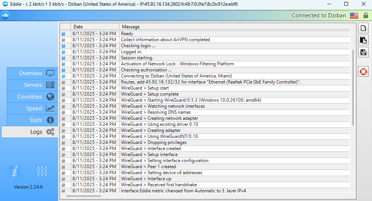Click the Connected to Dziban status text
Image resolution: width=372 pixels, height=201 pixels.
pos(319,15)
